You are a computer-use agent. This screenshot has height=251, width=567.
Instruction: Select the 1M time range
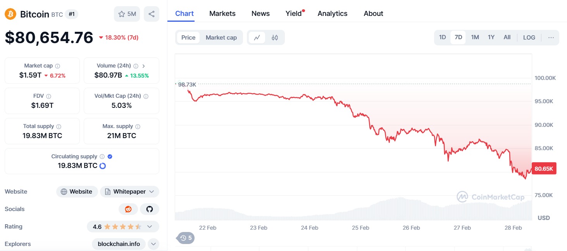coord(475,38)
